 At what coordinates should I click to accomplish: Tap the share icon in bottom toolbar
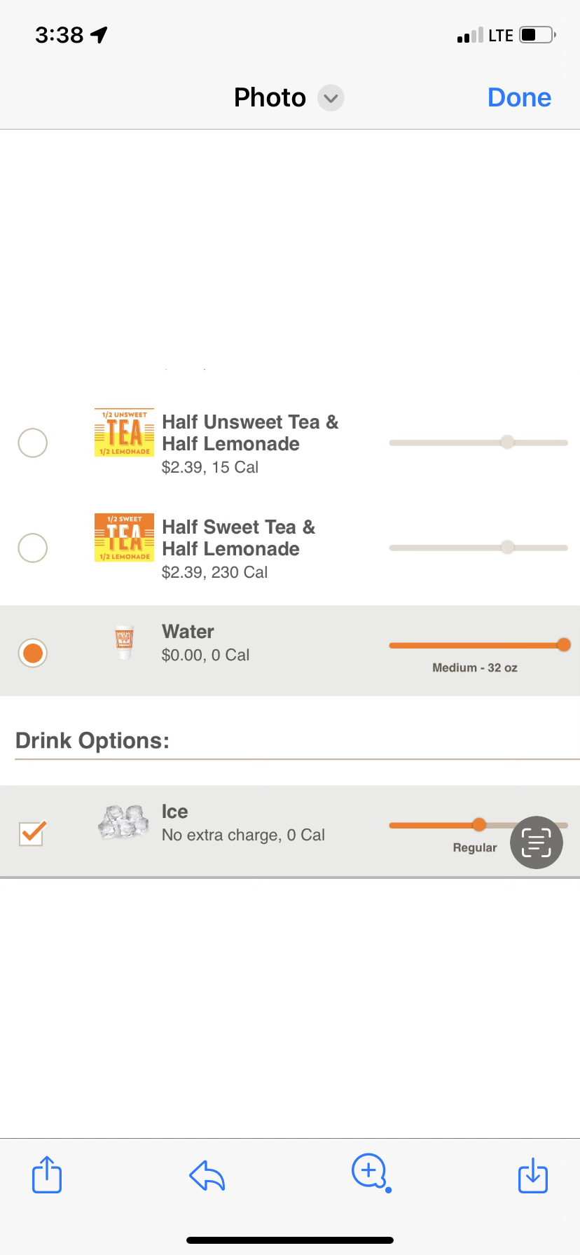(x=47, y=1174)
